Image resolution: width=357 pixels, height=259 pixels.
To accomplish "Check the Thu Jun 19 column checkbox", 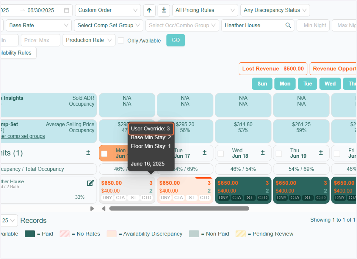I will click(x=279, y=154).
